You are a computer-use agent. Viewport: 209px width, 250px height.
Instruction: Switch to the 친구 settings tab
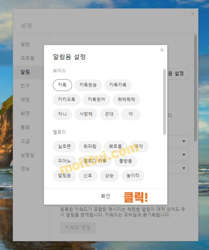pyautogui.click(x=25, y=86)
